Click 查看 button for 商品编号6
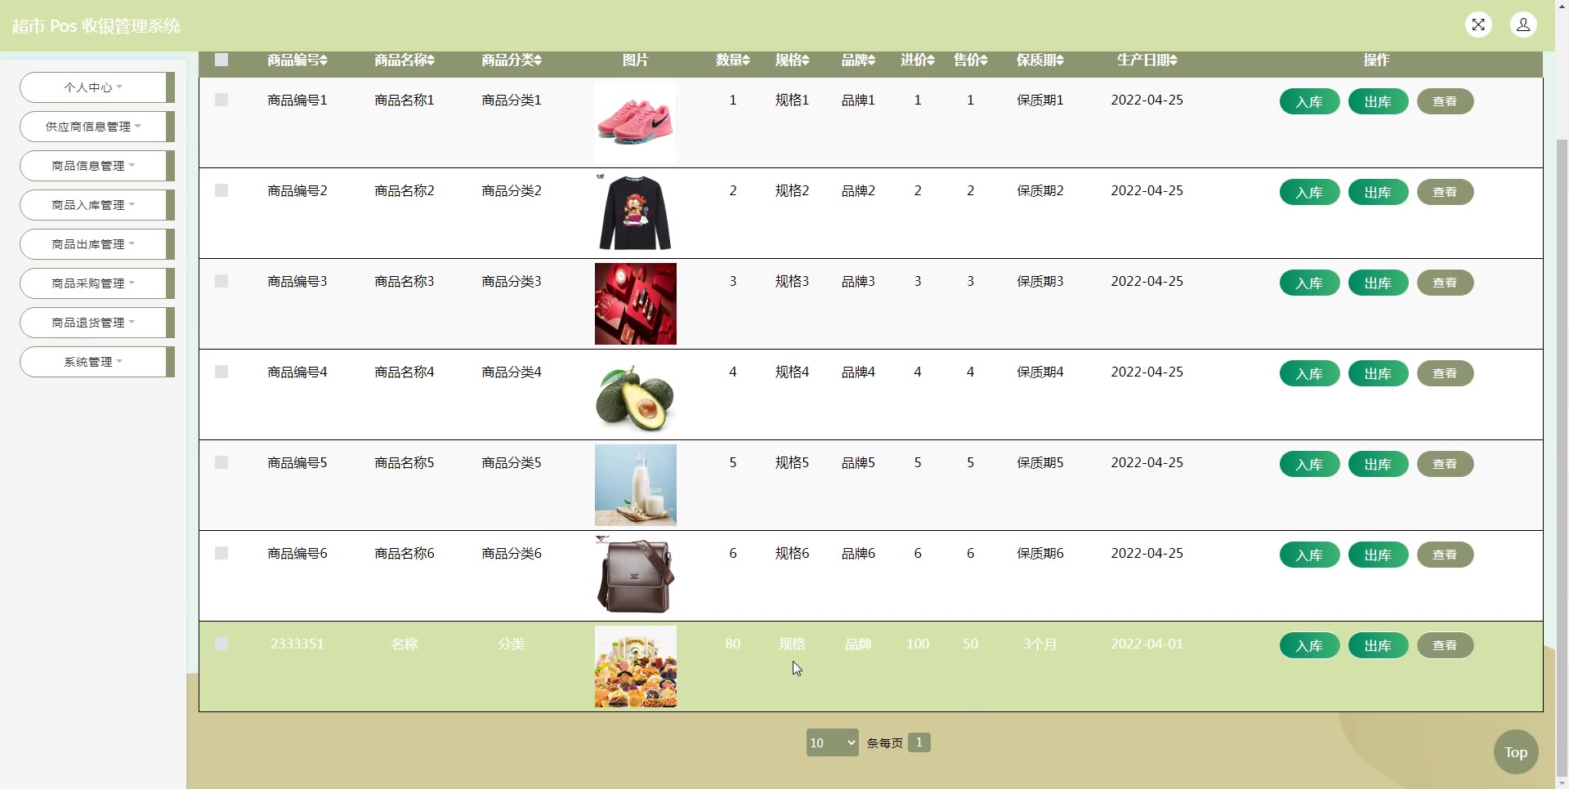 [1445, 555]
